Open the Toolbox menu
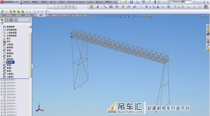 tap(90, 2)
